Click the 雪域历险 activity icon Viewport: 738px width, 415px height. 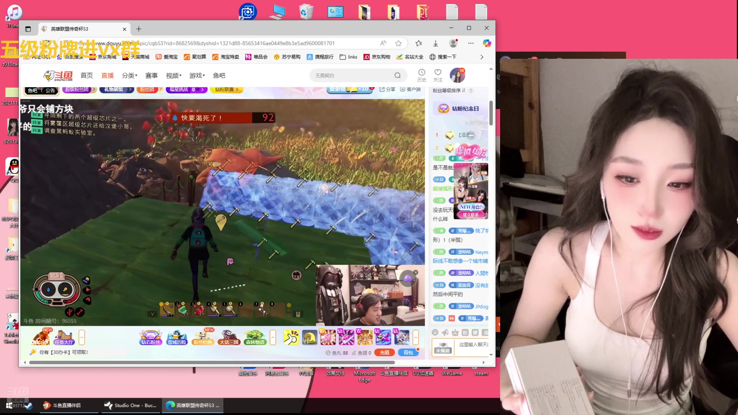[x=177, y=337]
